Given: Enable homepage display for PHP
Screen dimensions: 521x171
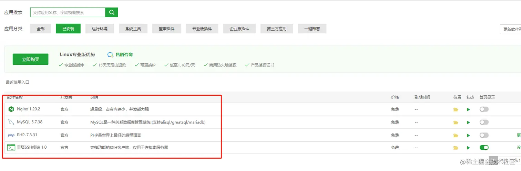Looking at the screenshot, I should pos(484,135).
